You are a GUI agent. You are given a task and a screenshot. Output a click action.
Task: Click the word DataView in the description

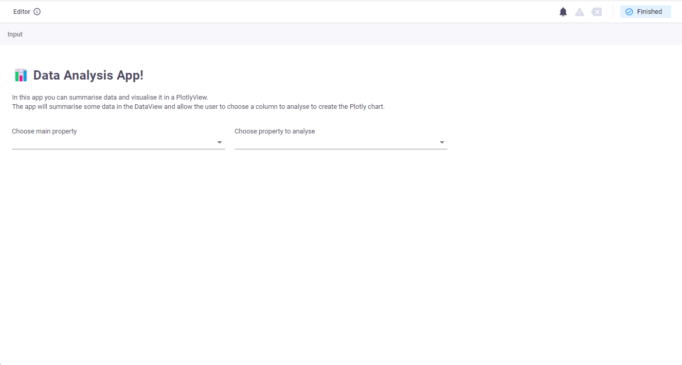(149, 107)
